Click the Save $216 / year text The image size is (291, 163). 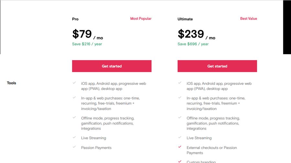coord(87,44)
